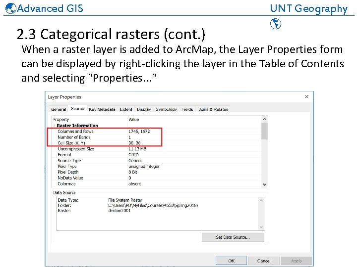The height and width of the screenshot is (267, 357).
Task: Close the Layer Properties dialog
Action: [x=307, y=97]
